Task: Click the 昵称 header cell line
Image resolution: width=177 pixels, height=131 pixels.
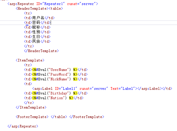Action: click(37, 27)
